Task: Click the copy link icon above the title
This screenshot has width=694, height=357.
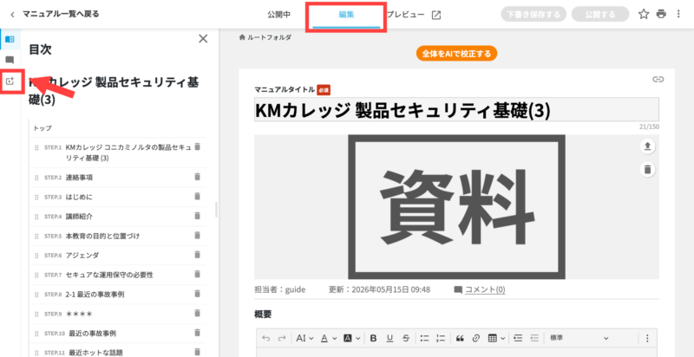Action: pos(658,80)
